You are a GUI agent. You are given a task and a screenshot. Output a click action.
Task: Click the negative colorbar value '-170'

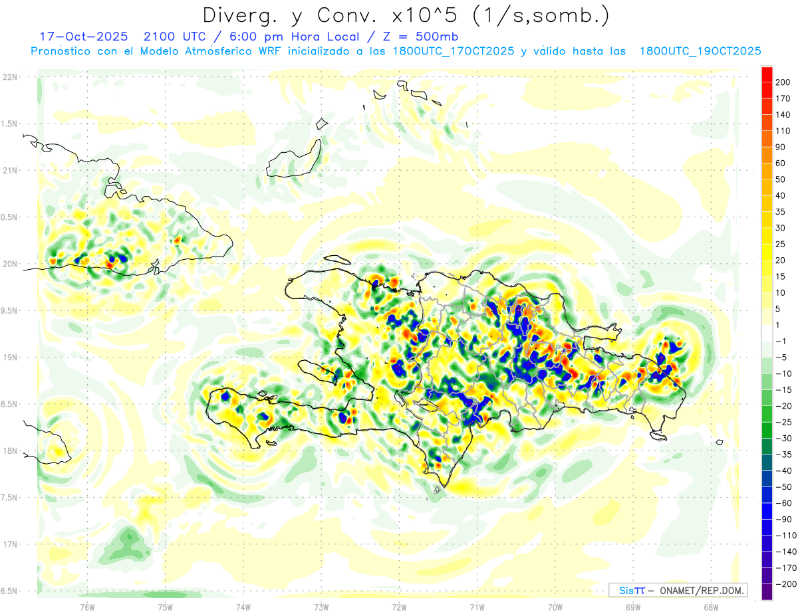point(787,568)
